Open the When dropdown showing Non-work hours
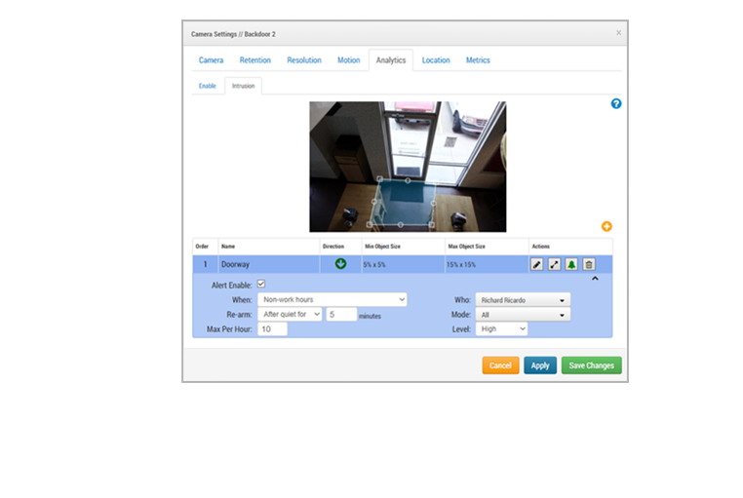The height and width of the screenshot is (498, 743). pyautogui.click(x=332, y=300)
